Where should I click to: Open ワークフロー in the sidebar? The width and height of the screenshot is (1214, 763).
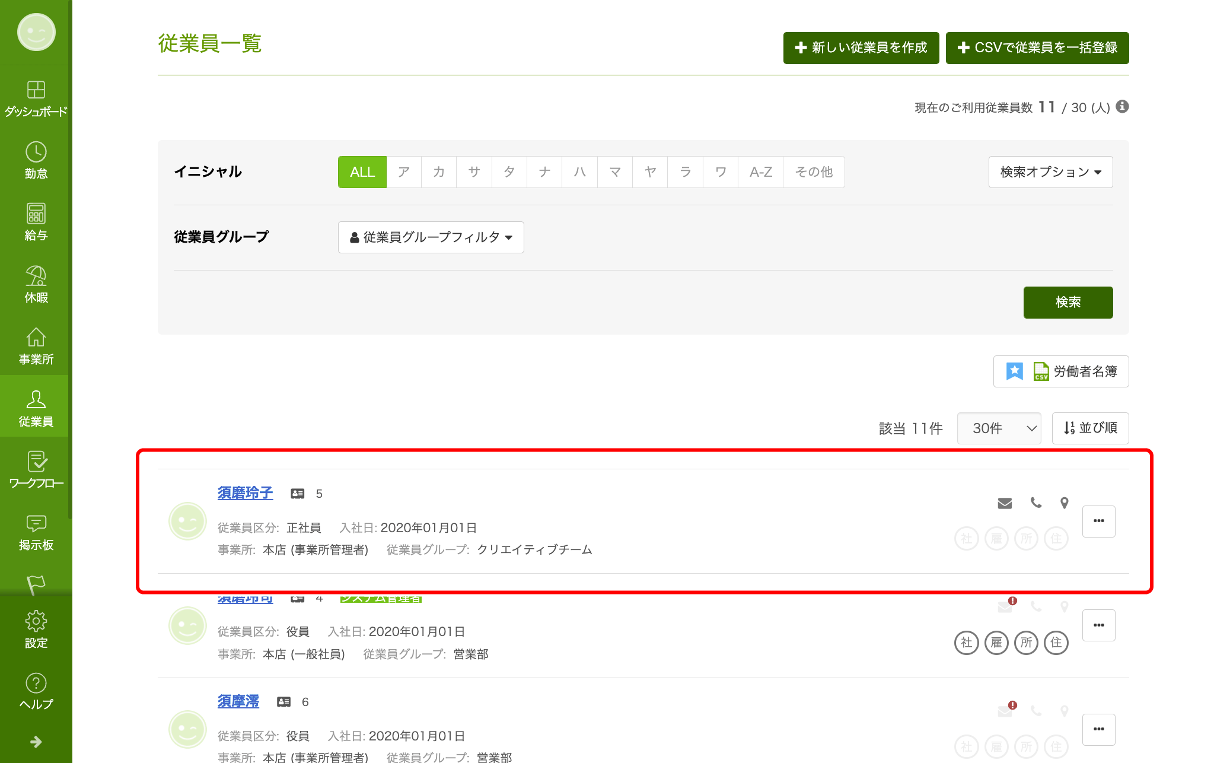(x=36, y=470)
